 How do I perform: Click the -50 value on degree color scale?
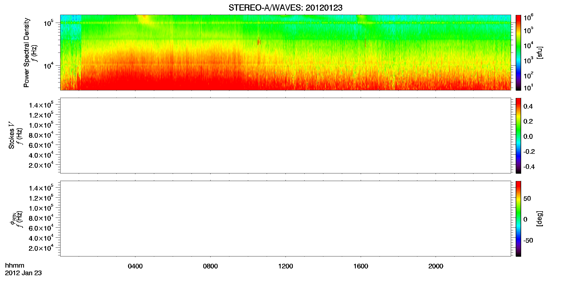[528, 240]
